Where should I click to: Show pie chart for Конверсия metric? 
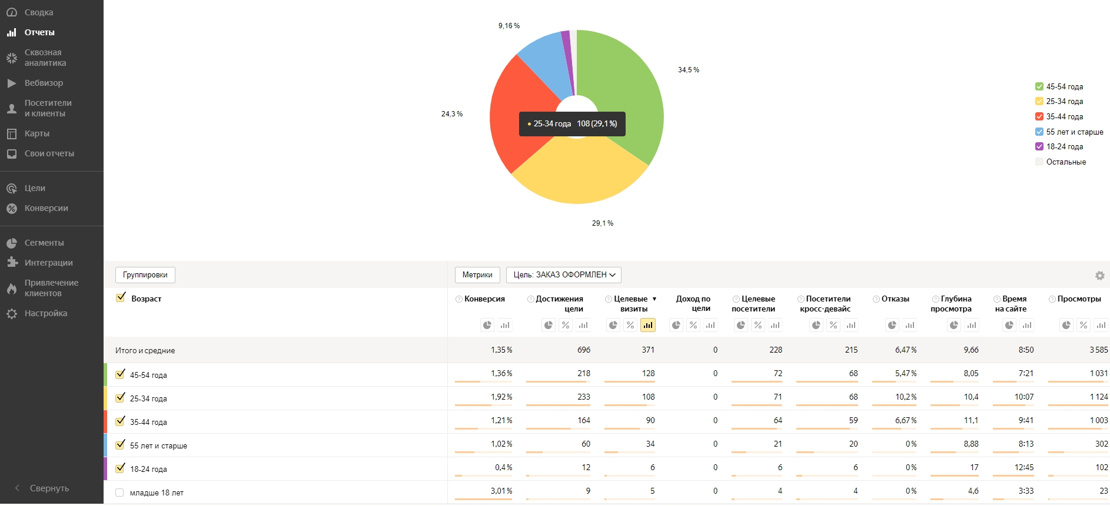(487, 325)
